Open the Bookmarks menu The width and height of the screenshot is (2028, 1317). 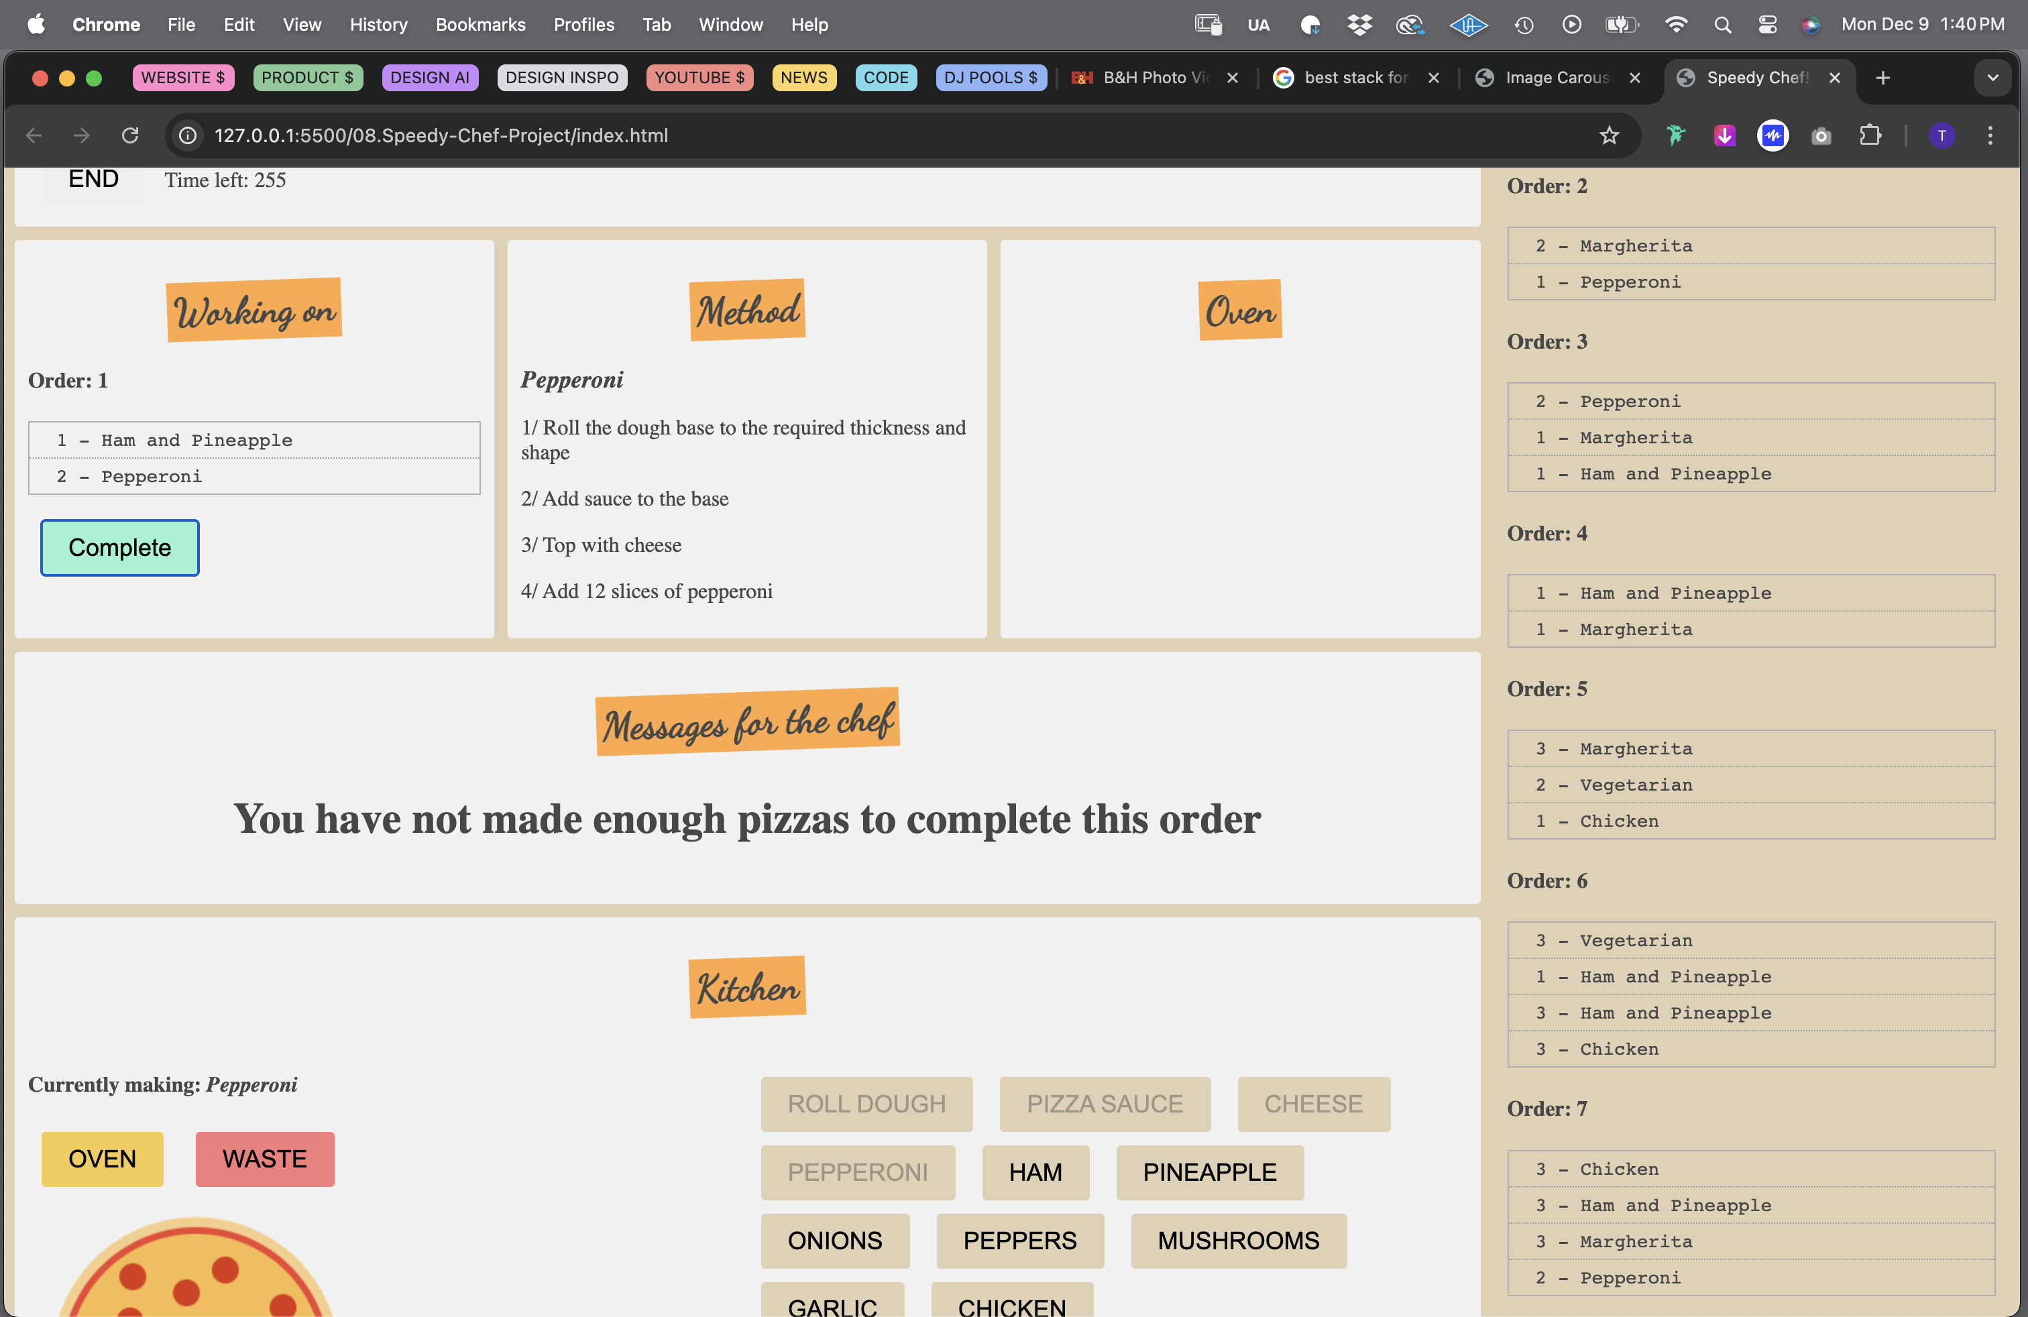click(x=481, y=25)
